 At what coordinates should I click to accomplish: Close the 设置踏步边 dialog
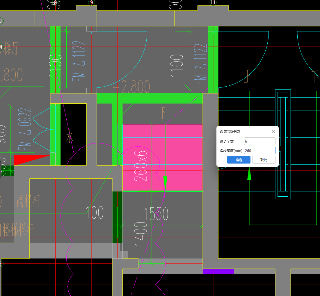click(x=273, y=132)
